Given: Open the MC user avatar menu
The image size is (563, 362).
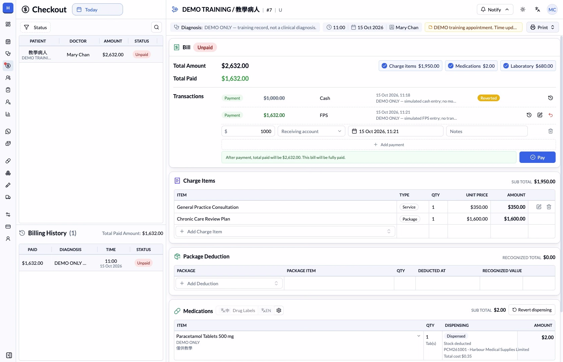Looking at the screenshot, I should pyautogui.click(x=552, y=9).
